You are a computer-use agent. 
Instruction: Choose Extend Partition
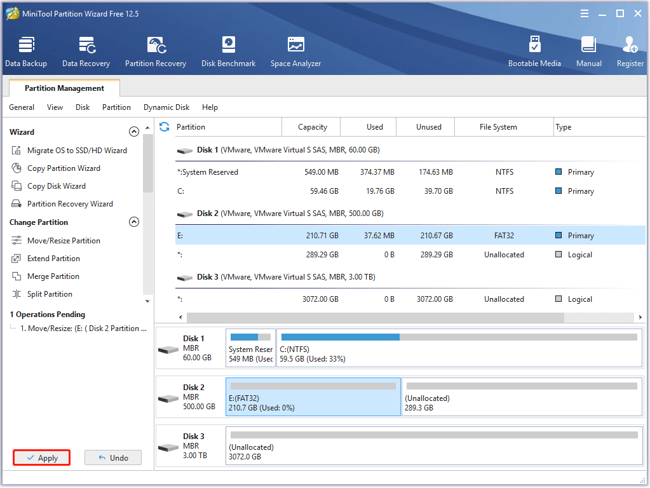tap(46, 259)
